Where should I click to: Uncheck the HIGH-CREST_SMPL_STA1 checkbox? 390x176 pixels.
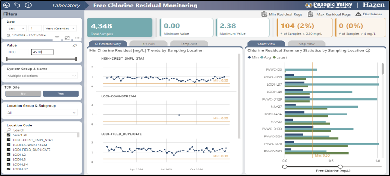pyautogui.click(x=9, y=140)
